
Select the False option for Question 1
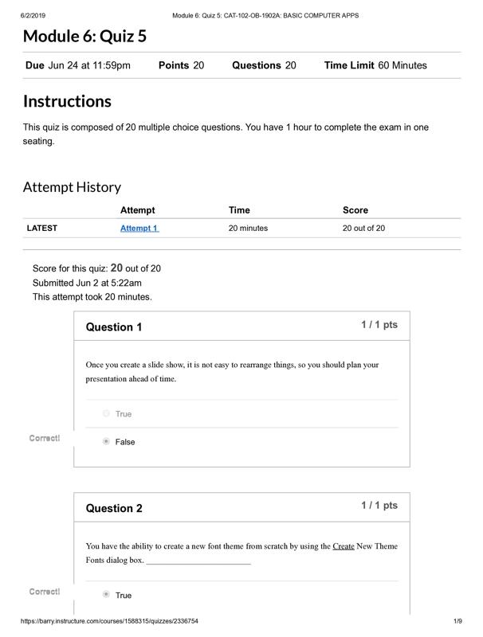(x=106, y=442)
